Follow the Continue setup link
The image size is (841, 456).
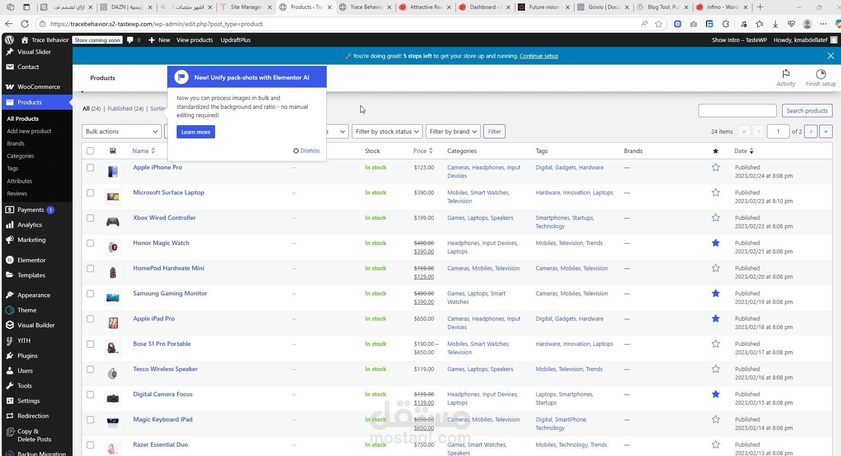pos(539,56)
